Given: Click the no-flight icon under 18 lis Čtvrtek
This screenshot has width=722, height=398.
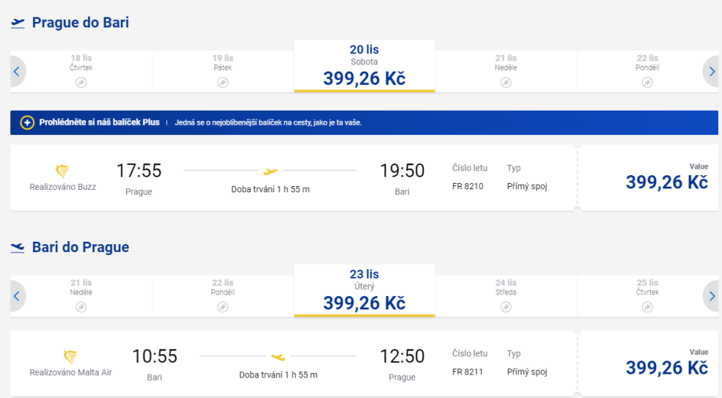Looking at the screenshot, I should (81, 82).
